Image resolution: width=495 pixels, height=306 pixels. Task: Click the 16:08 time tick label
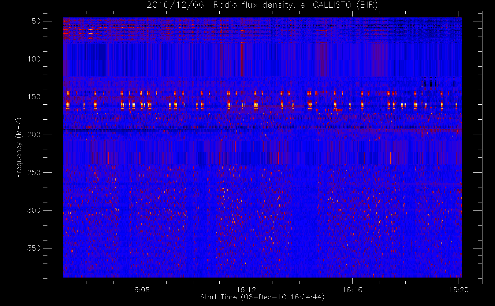(x=140, y=290)
